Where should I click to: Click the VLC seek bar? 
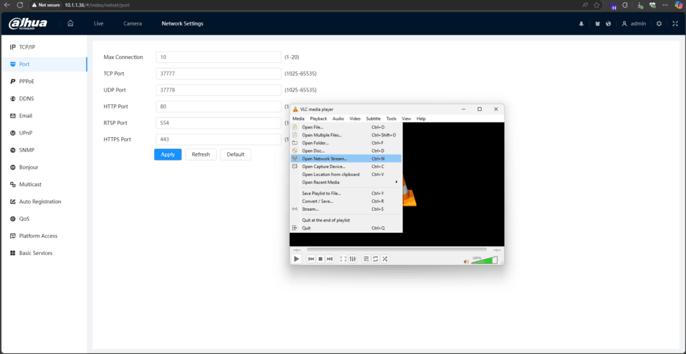[397, 250]
